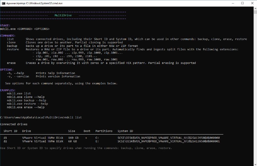The height and width of the screenshot is (166, 257).
Task: Click the MultiDrive header title
Action: click(x=63, y=15)
